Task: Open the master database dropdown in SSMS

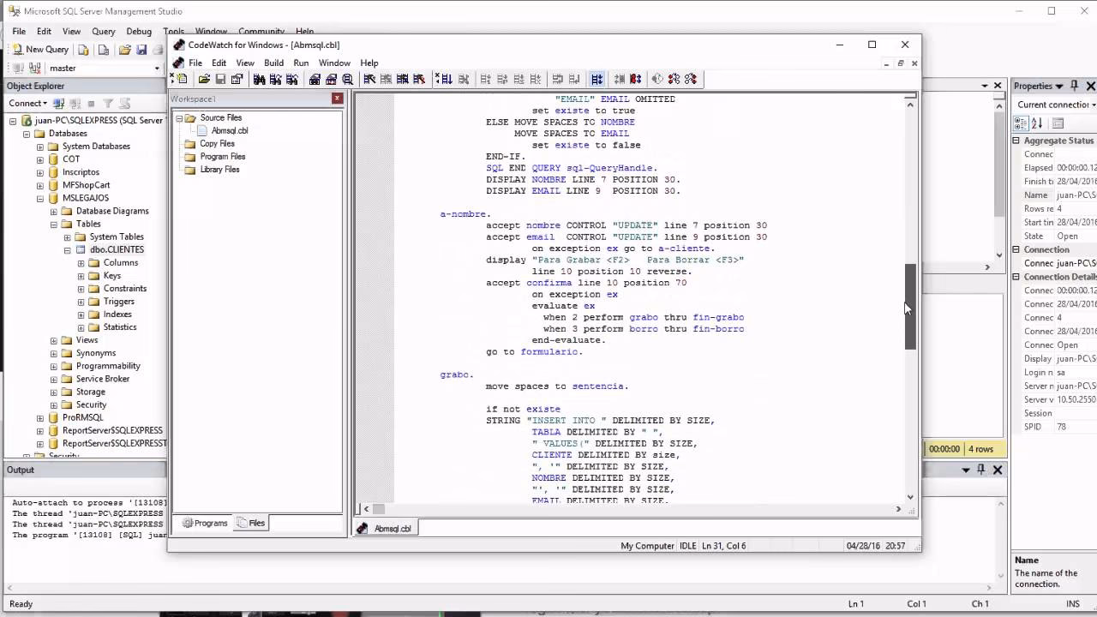Action: pyautogui.click(x=157, y=68)
